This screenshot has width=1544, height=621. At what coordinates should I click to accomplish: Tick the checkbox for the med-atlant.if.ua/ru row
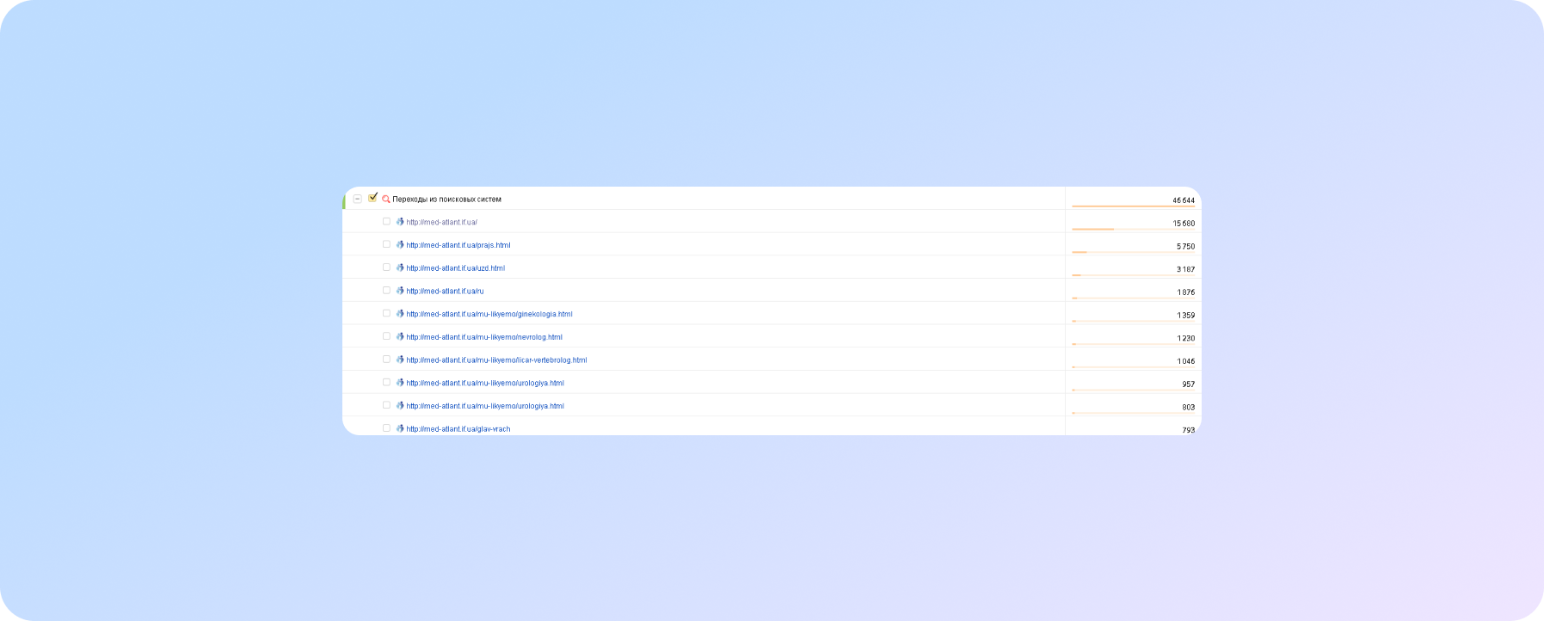[x=386, y=291]
